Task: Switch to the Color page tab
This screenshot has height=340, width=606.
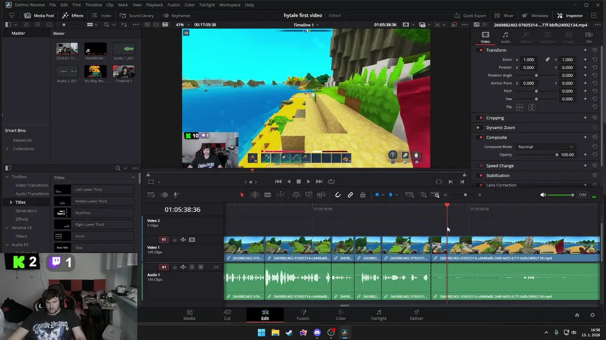Action: (341, 315)
